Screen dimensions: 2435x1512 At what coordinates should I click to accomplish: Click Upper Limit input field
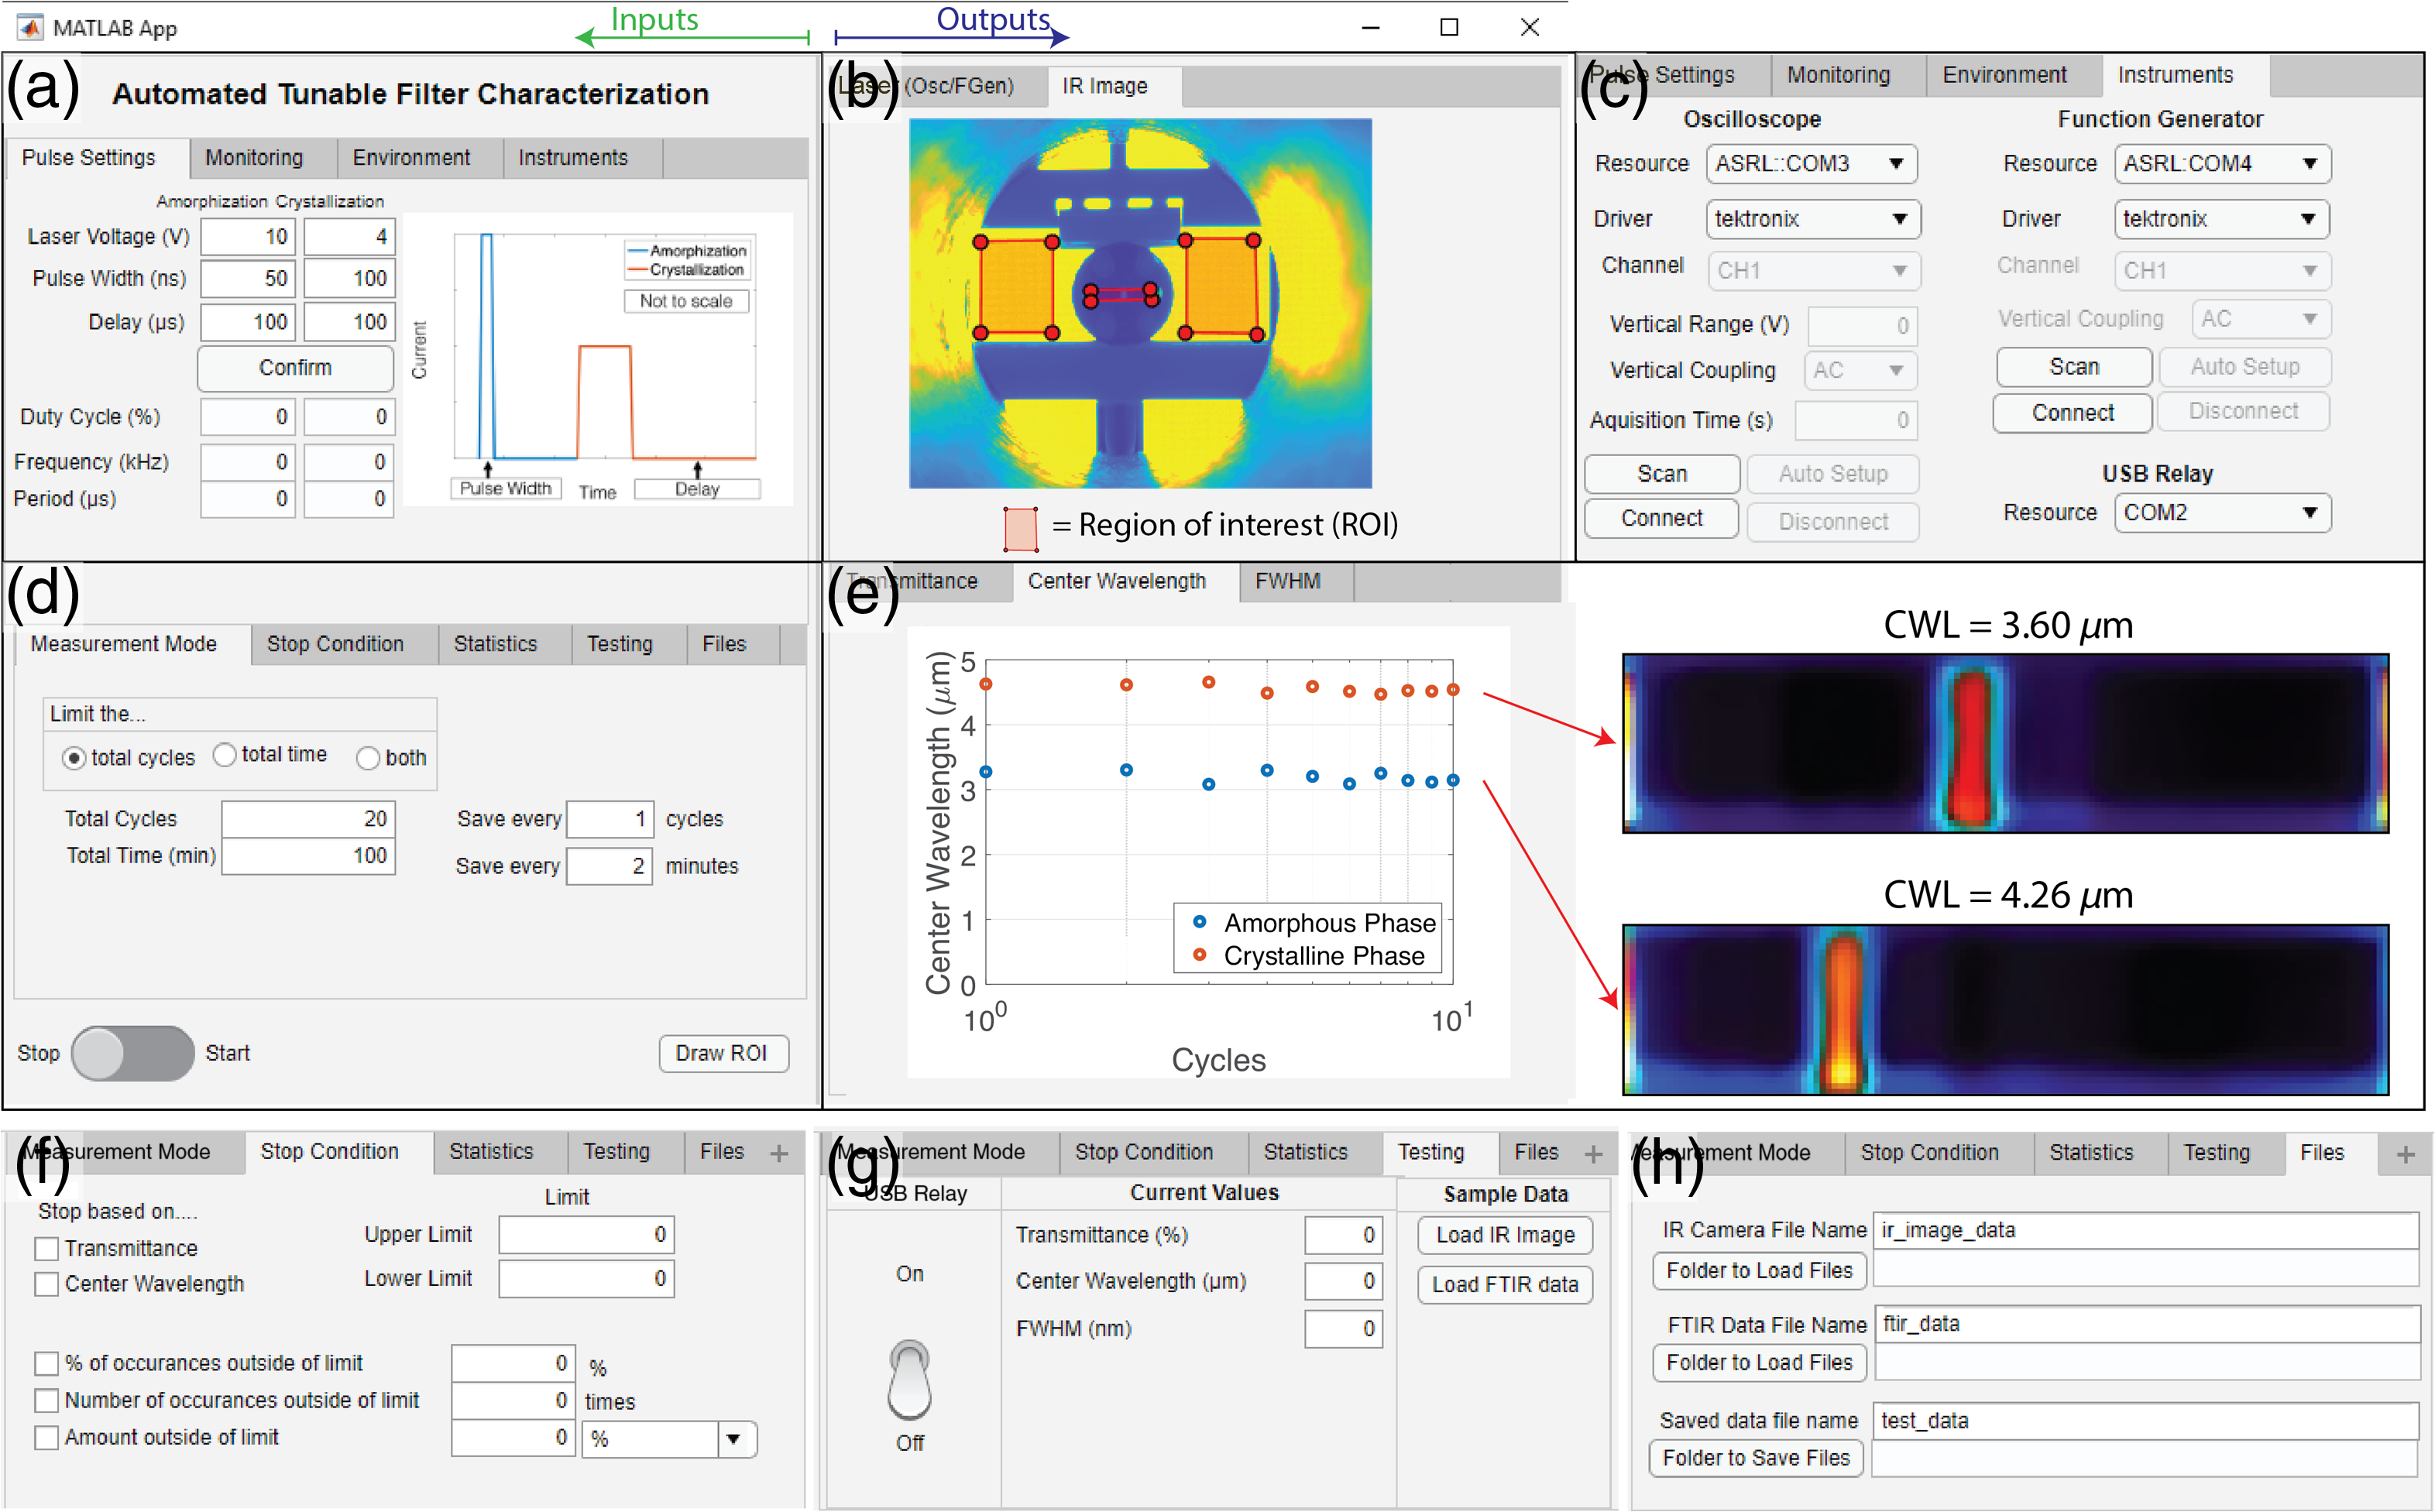pos(586,1235)
